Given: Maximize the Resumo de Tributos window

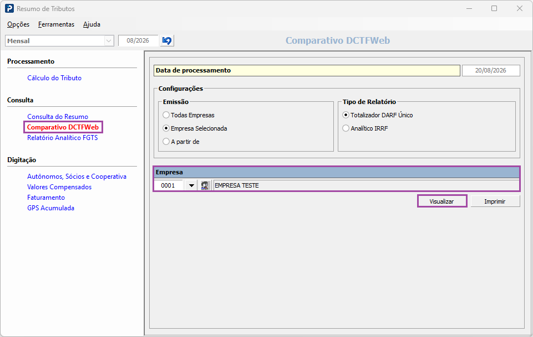Looking at the screenshot, I should [x=494, y=8].
